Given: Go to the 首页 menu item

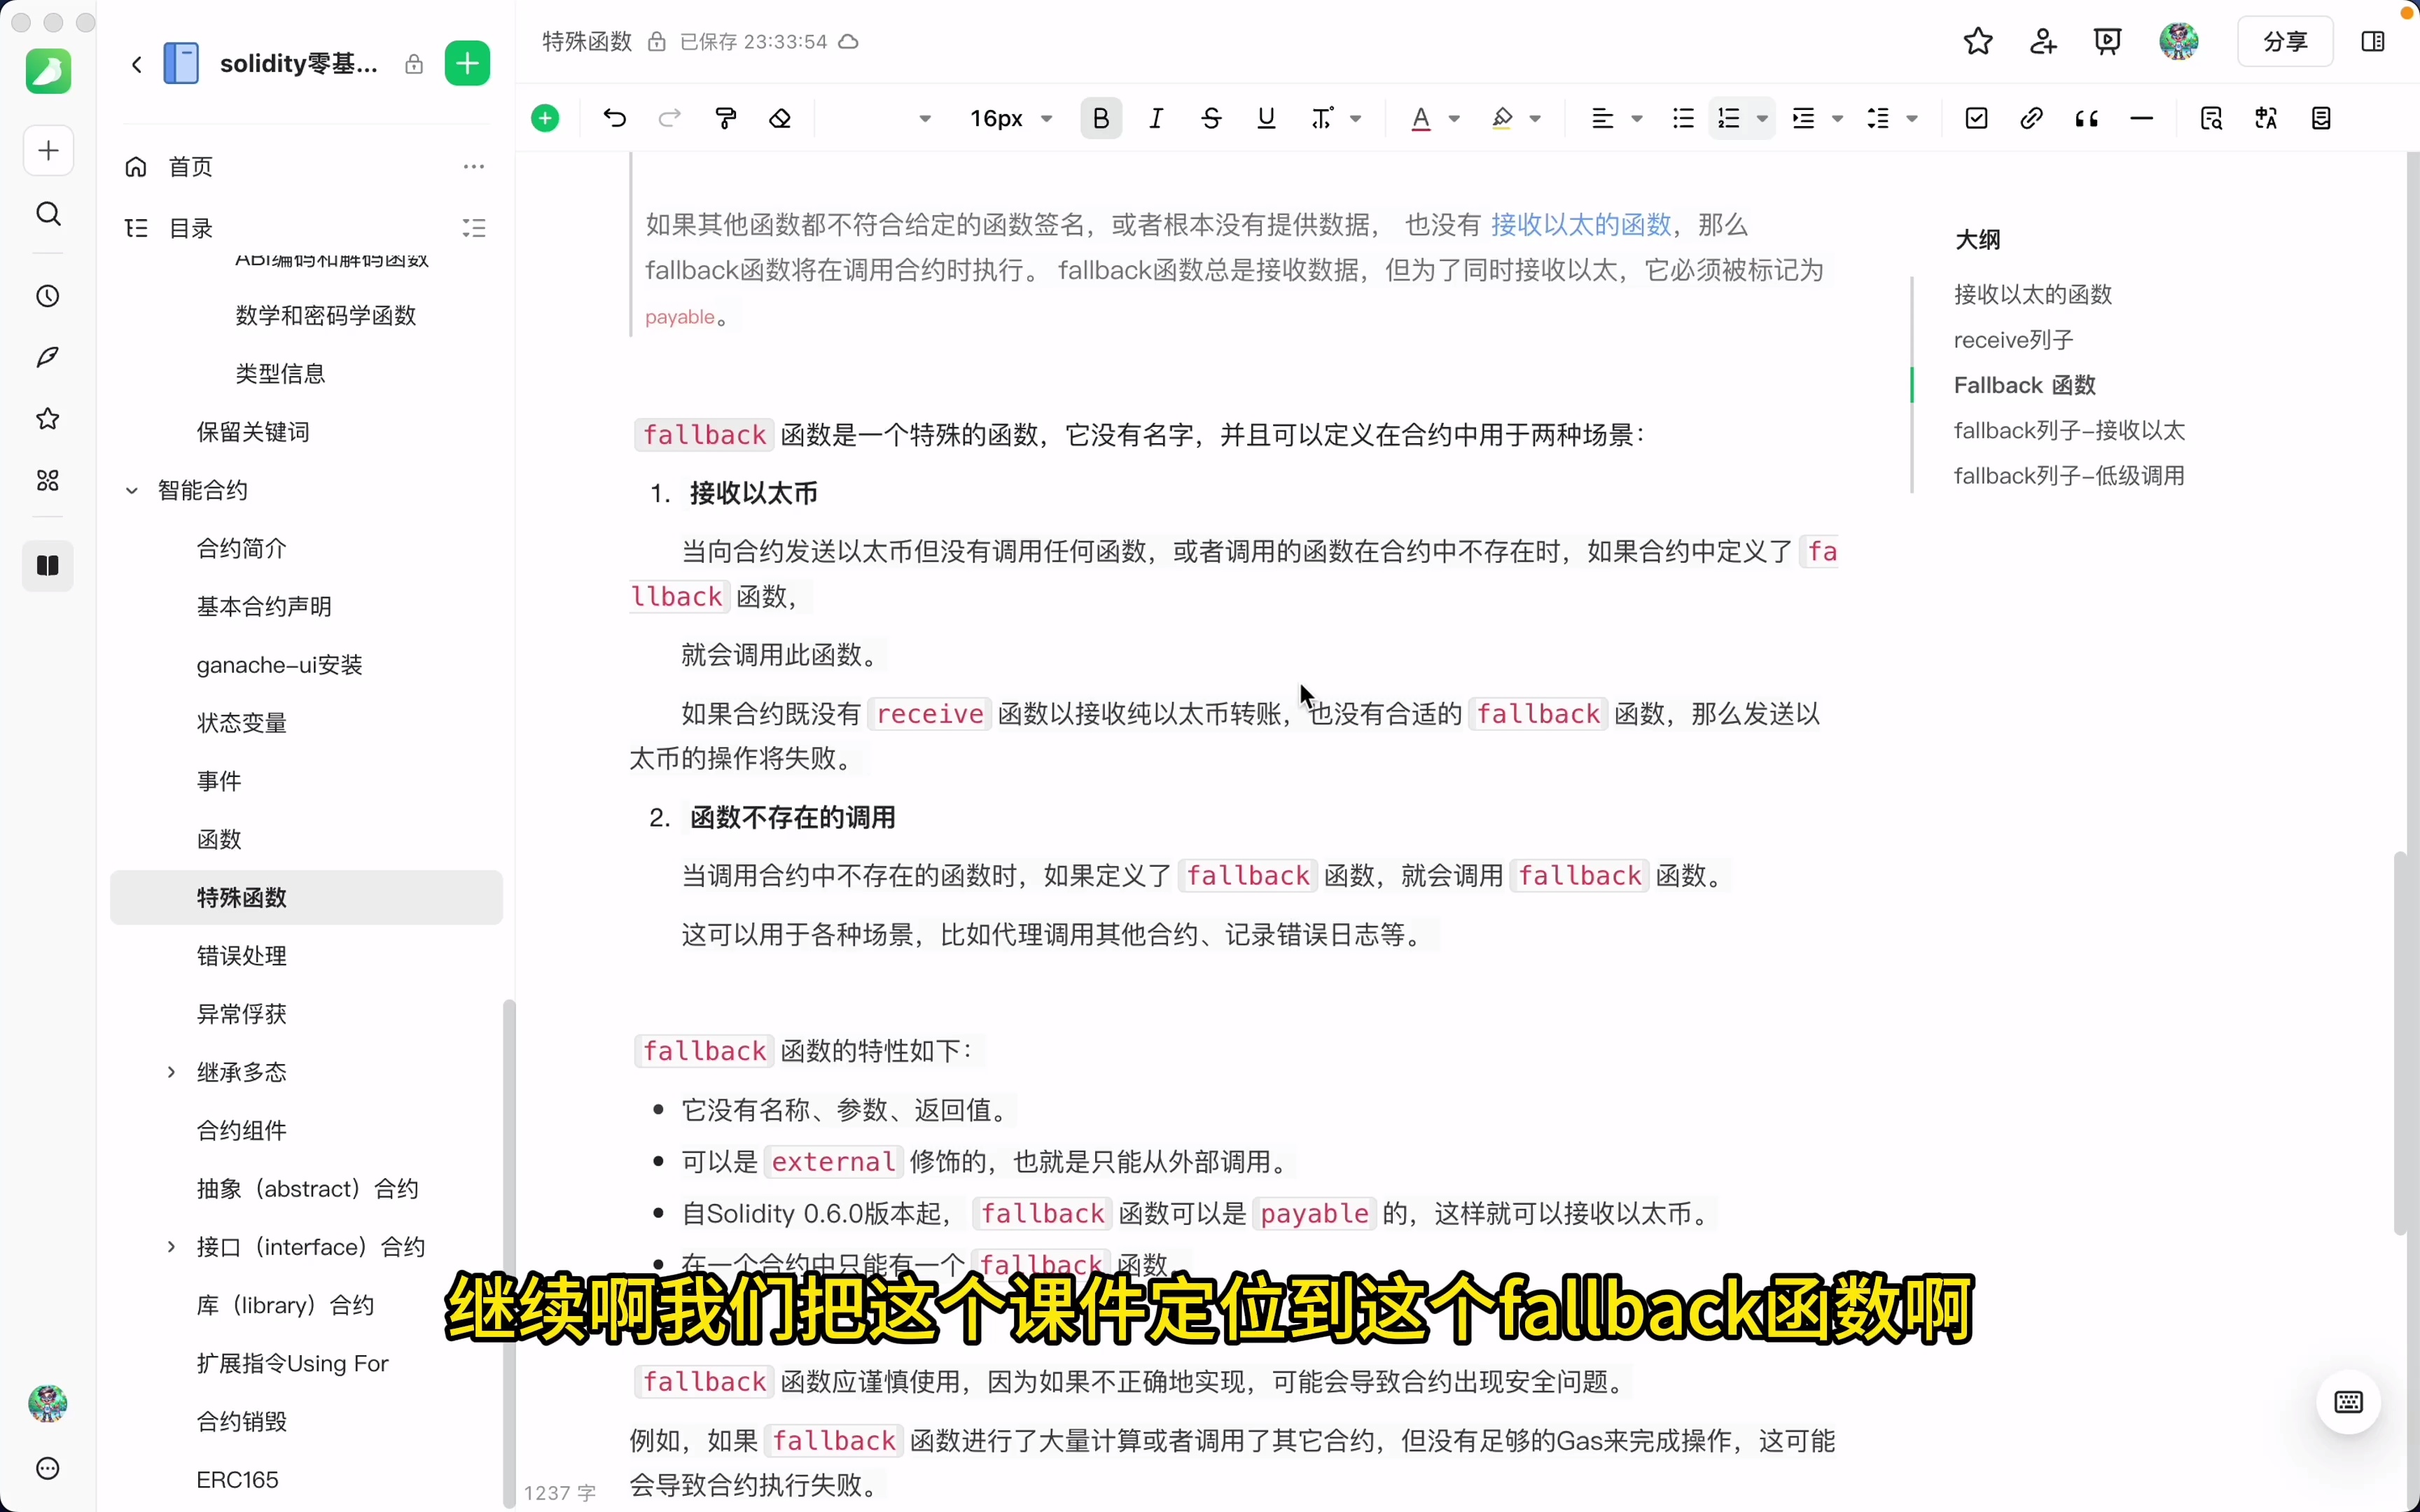Looking at the screenshot, I should [x=190, y=166].
